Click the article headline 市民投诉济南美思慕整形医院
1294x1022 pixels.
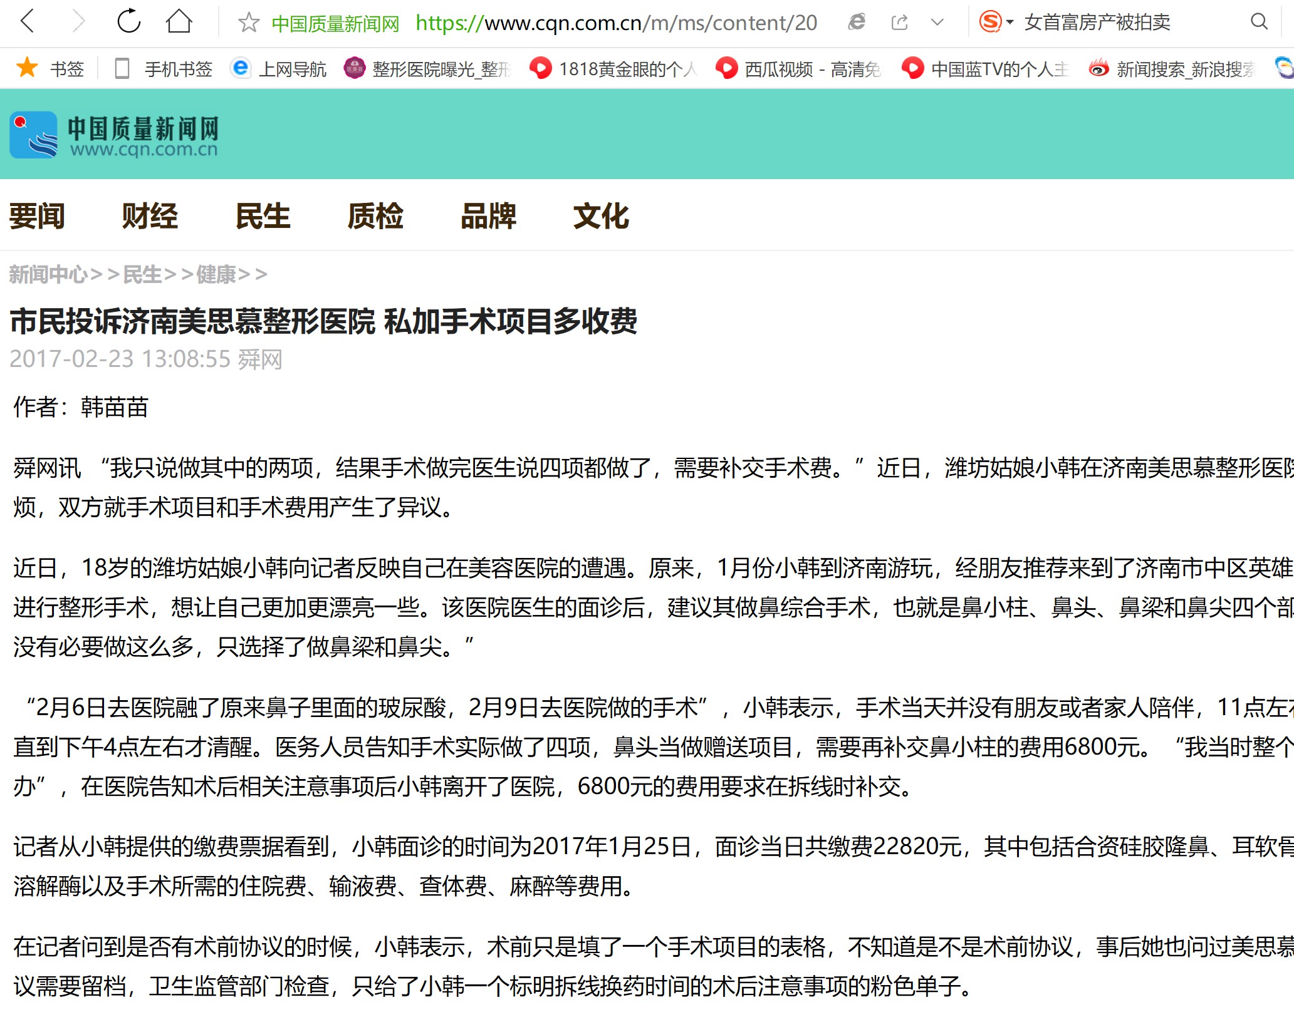(x=323, y=321)
